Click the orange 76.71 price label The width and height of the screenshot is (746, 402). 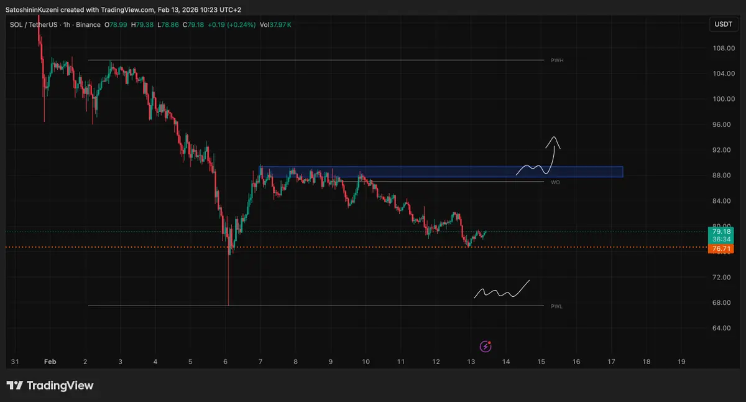pos(721,249)
